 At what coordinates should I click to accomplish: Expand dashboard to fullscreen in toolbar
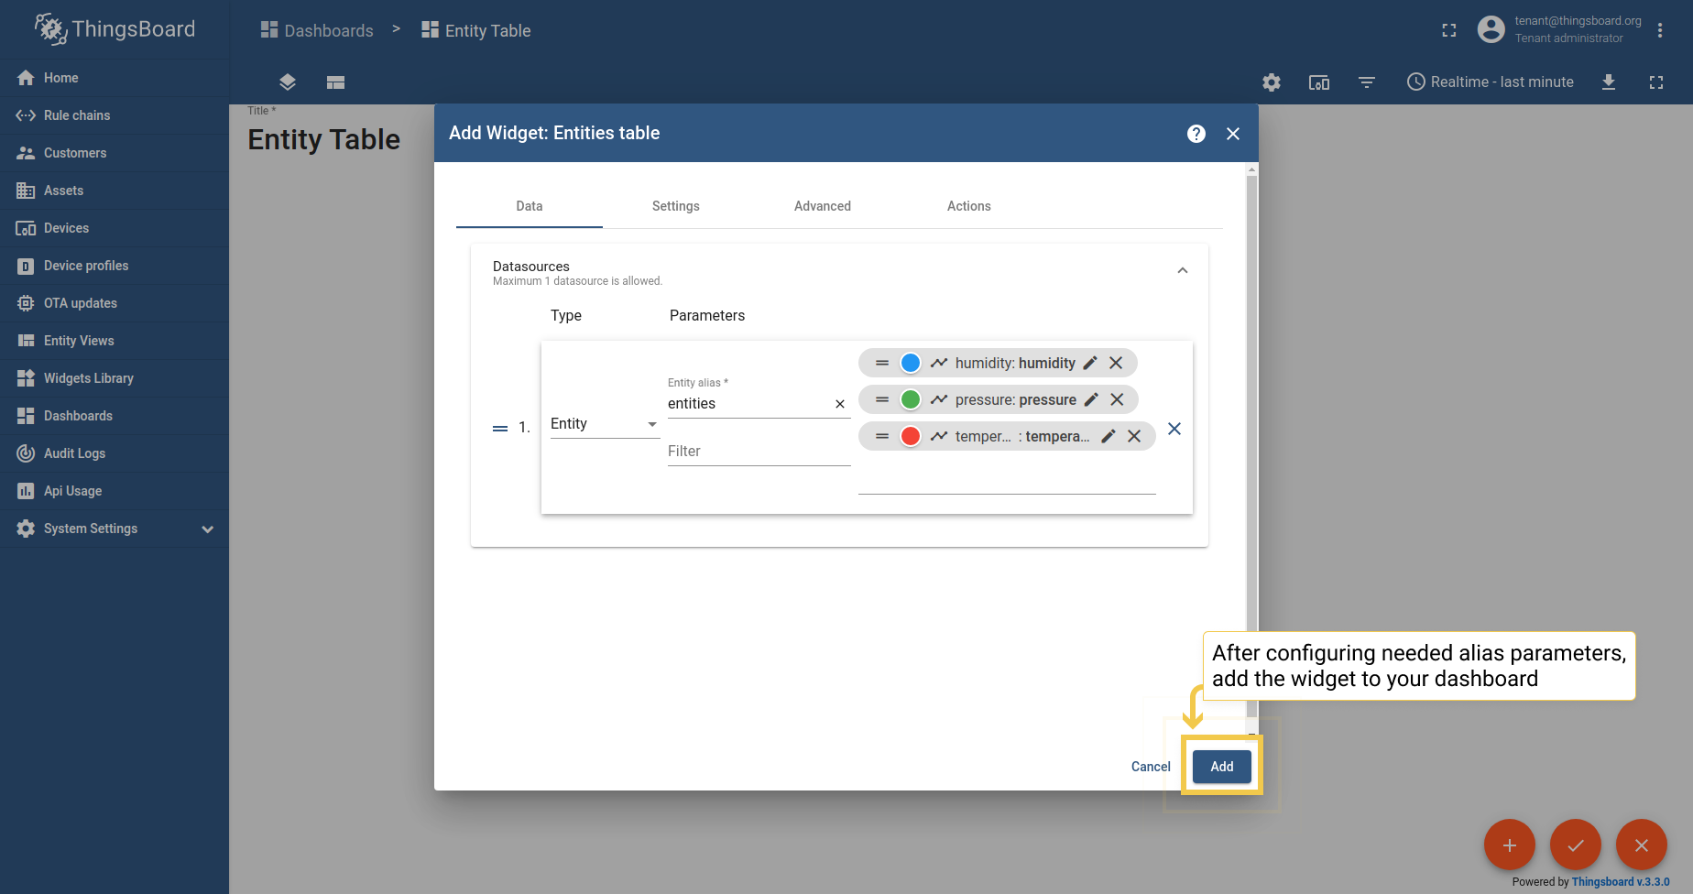(1656, 82)
